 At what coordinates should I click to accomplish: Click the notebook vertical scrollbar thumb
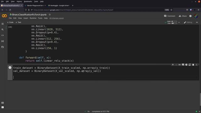click(200, 100)
